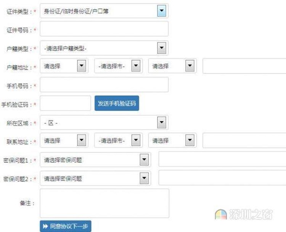Click the 手机验证码 input box
This screenshot has width=286, height=232.
tap(65, 103)
